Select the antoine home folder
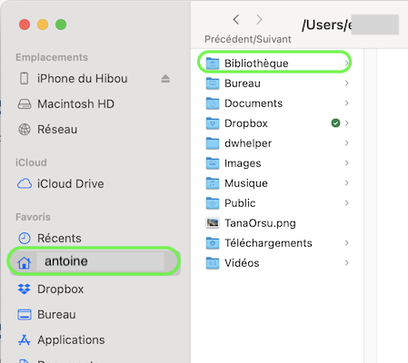408x363 pixels. pos(94,261)
